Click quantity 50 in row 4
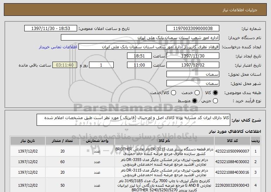Viewport: 271px width, 192px height. [x=63, y=185]
